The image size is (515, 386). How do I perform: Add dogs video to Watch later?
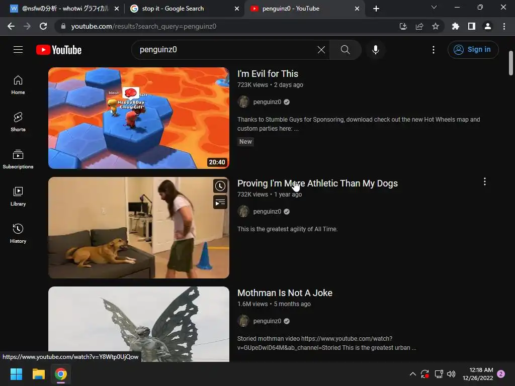(x=220, y=186)
